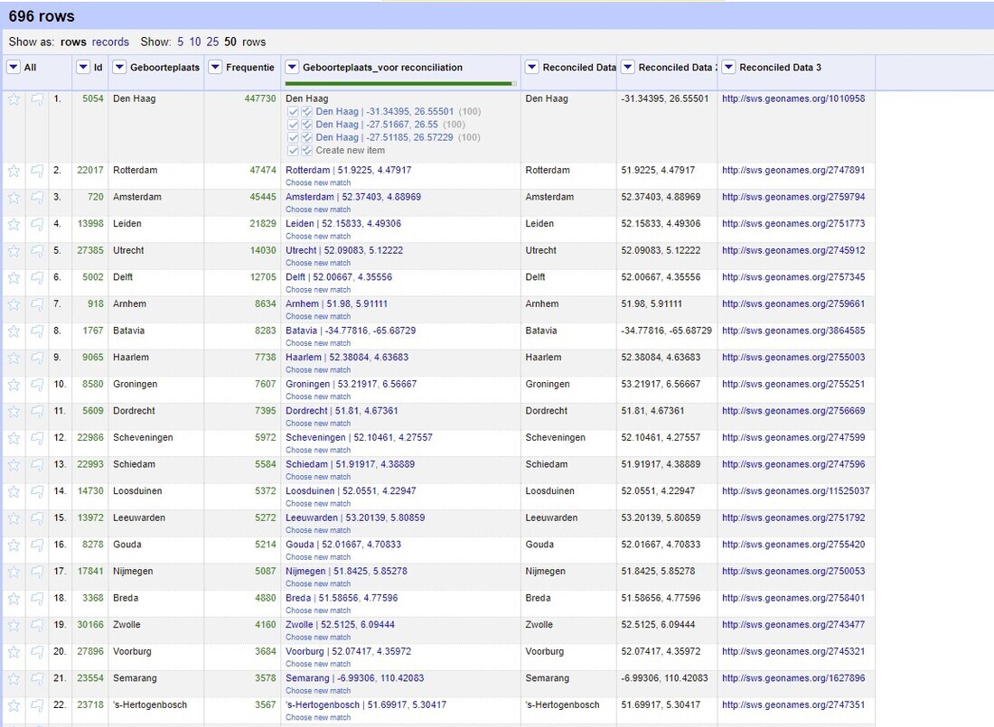Match identical cells to Den Haag -27.51185 candidate

[x=307, y=137]
